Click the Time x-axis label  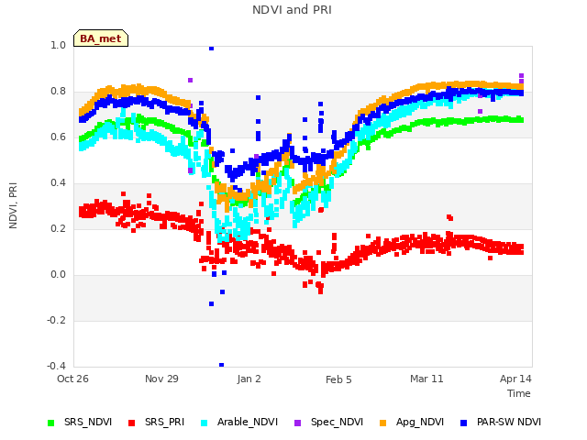pyautogui.click(x=519, y=393)
